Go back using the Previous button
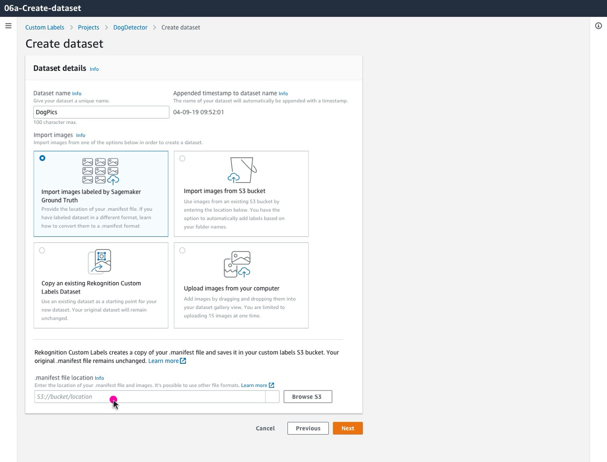The width and height of the screenshot is (607, 462). tap(308, 428)
